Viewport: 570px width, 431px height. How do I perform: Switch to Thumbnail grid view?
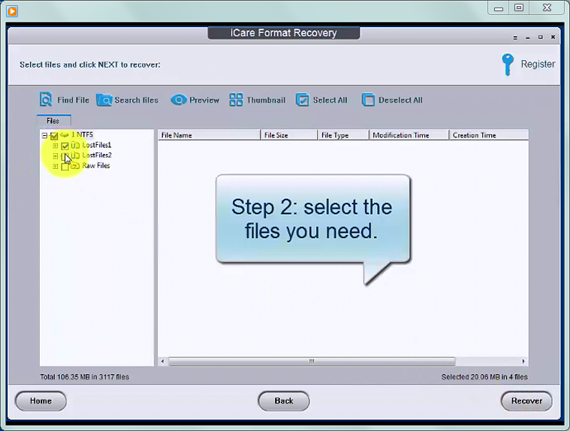(x=236, y=100)
